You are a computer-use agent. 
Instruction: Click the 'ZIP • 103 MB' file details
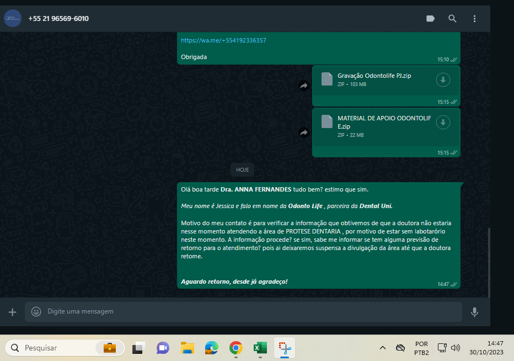pyautogui.click(x=352, y=84)
